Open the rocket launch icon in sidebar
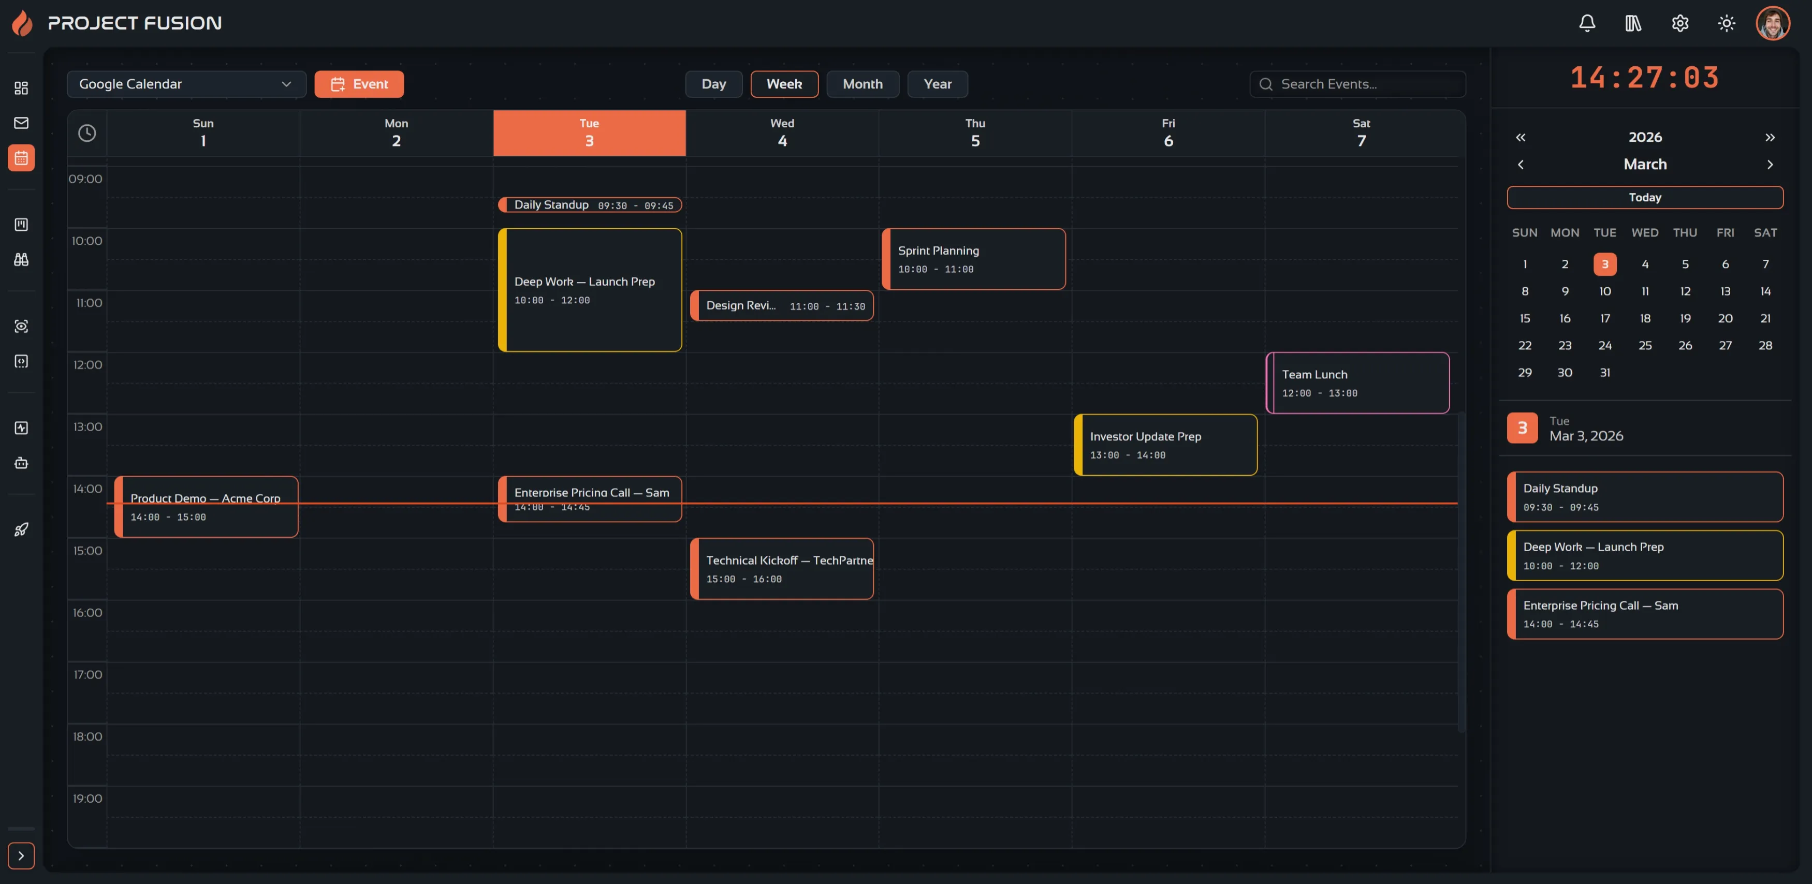This screenshot has height=884, width=1812. (x=21, y=529)
